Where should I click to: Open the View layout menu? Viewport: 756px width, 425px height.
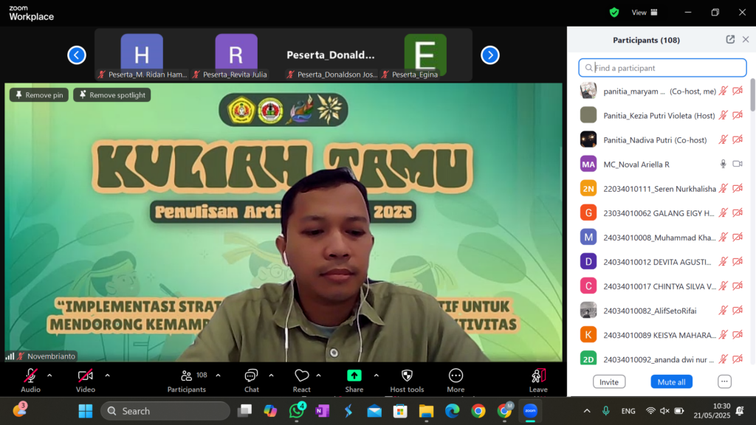(644, 13)
